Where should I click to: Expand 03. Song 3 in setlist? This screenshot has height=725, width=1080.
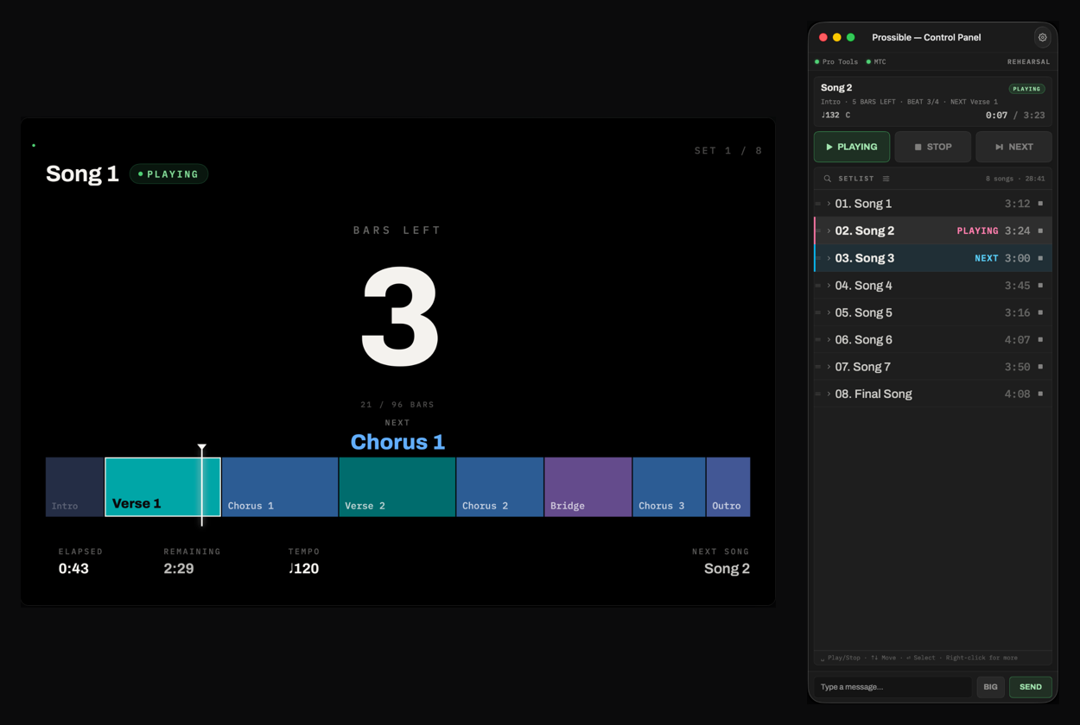click(829, 258)
